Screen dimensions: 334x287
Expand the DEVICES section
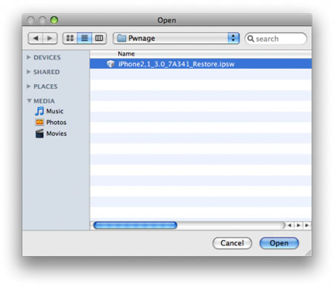point(29,57)
